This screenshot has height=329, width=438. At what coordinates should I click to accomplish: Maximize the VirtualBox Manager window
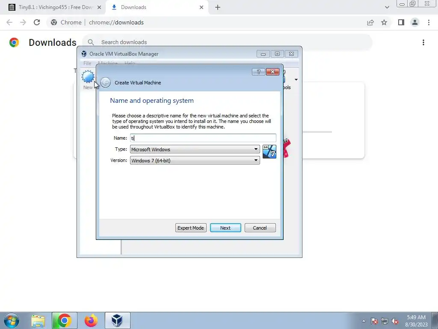pos(277,54)
